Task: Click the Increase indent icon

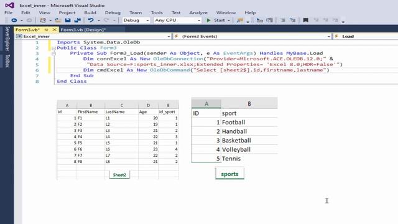Action: 292,21
